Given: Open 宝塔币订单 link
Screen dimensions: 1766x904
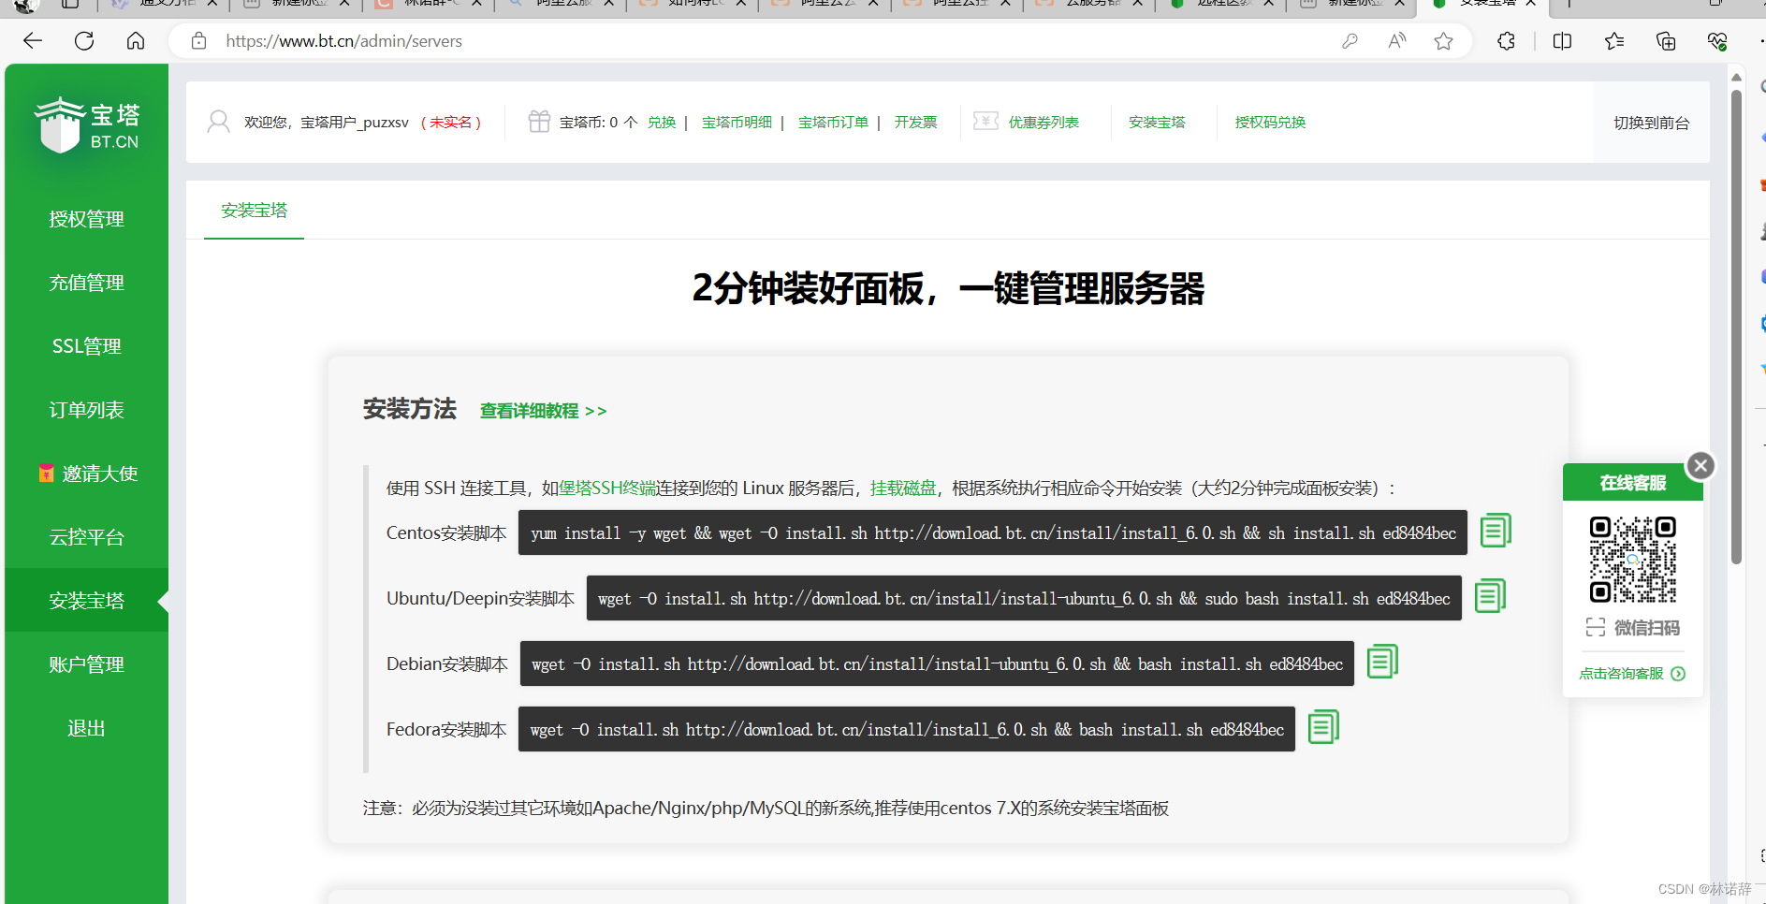Looking at the screenshot, I should point(833,123).
